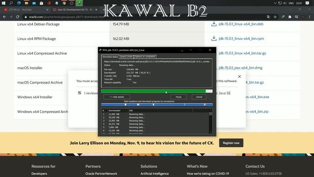Switch to Java SE Development Kit tab
This screenshot has width=314, height=177.
[75, 9]
